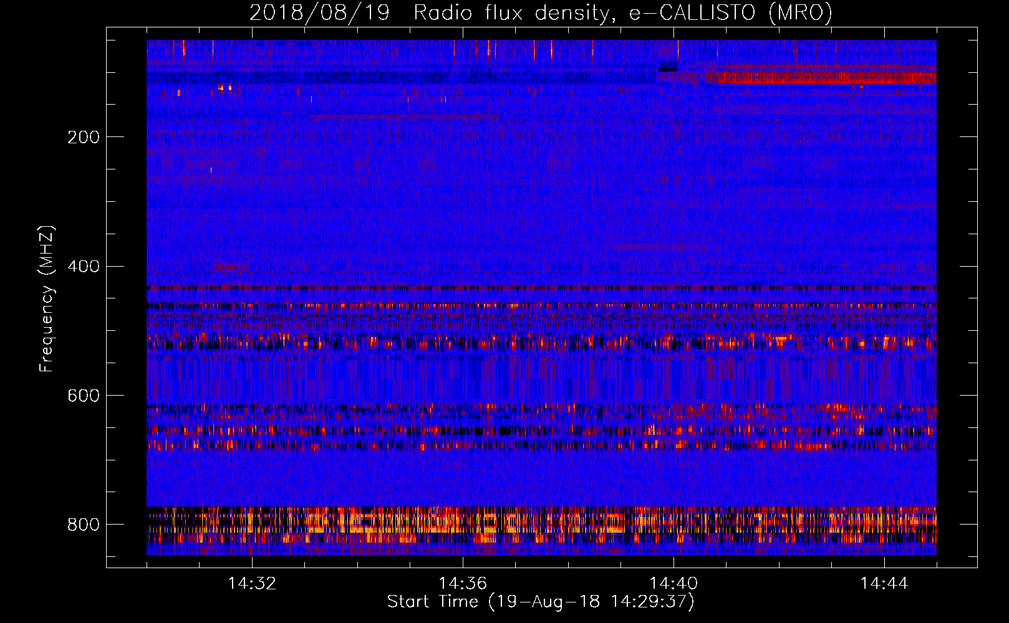This screenshot has width=1009, height=623.
Task: Click the 14:32 time tick label
Action: click(252, 584)
